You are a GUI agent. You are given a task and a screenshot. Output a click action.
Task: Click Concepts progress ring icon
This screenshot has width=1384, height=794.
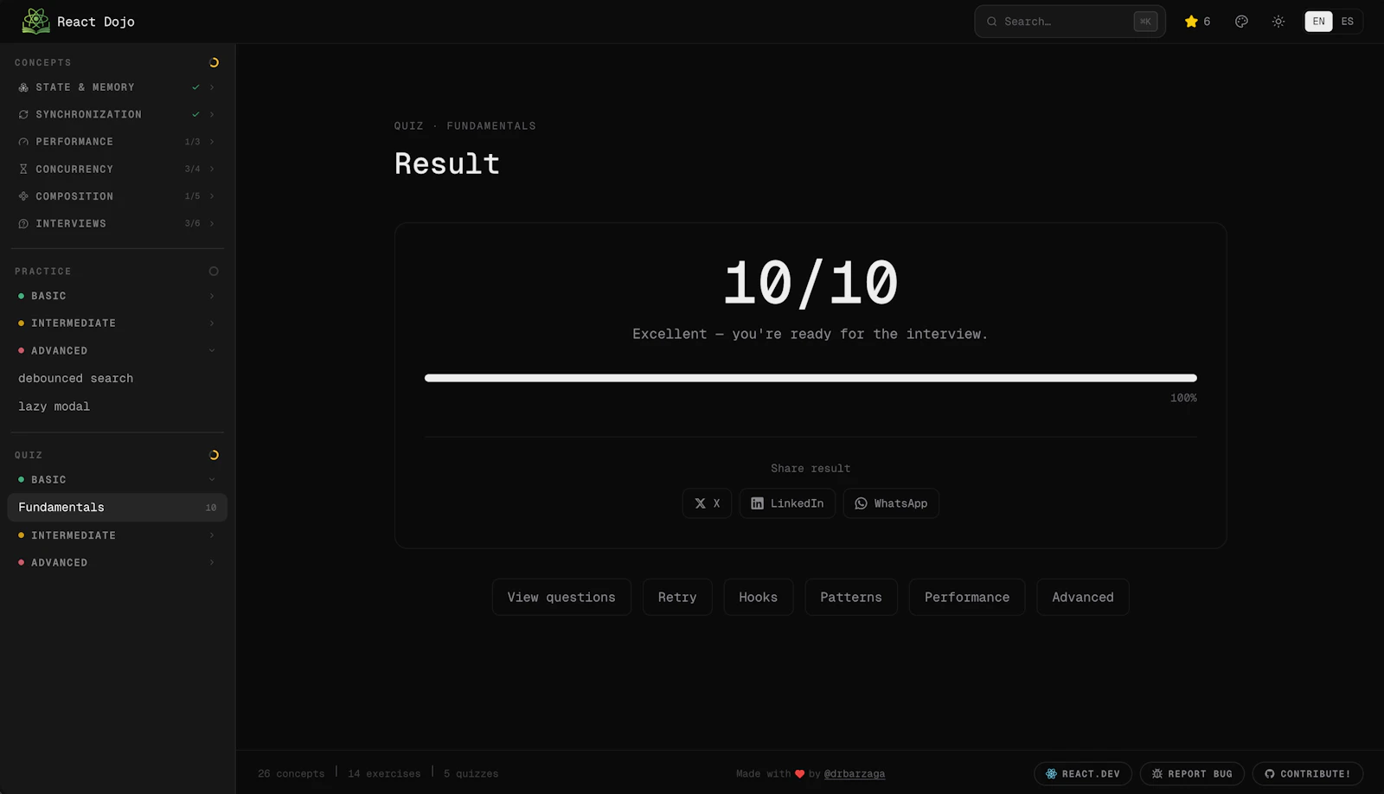click(x=214, y=62)
